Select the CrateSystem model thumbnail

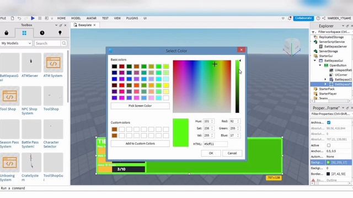(31, 163)
